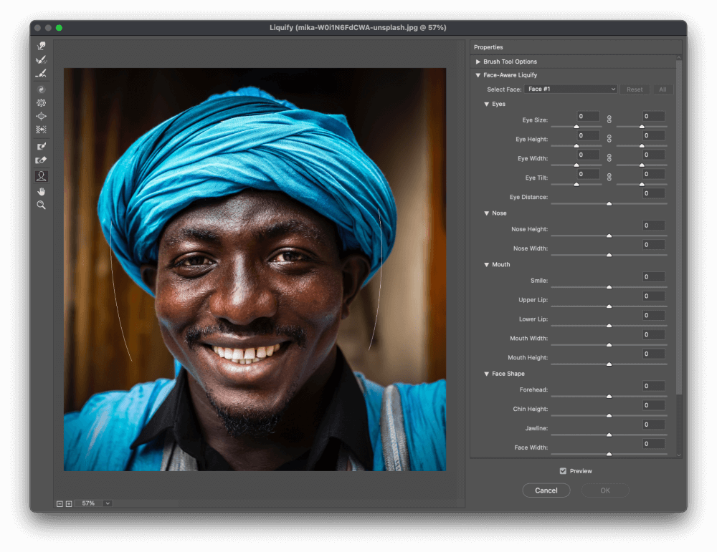Choose the Pucker tool
The width and height of the screenshot is (717, 552).
tap(42, 103)
